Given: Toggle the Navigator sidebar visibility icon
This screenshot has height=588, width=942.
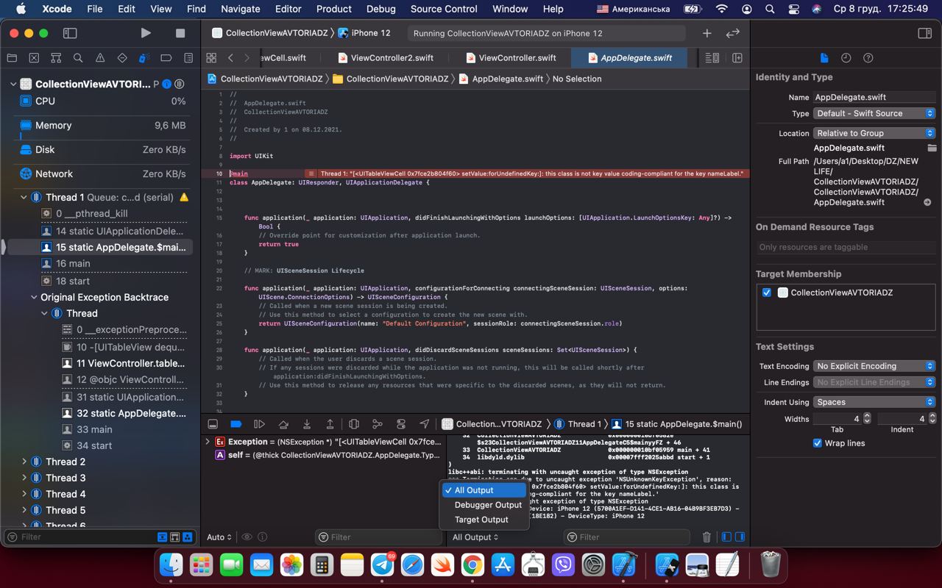Looking at the screenshot, I should [70, 33].
